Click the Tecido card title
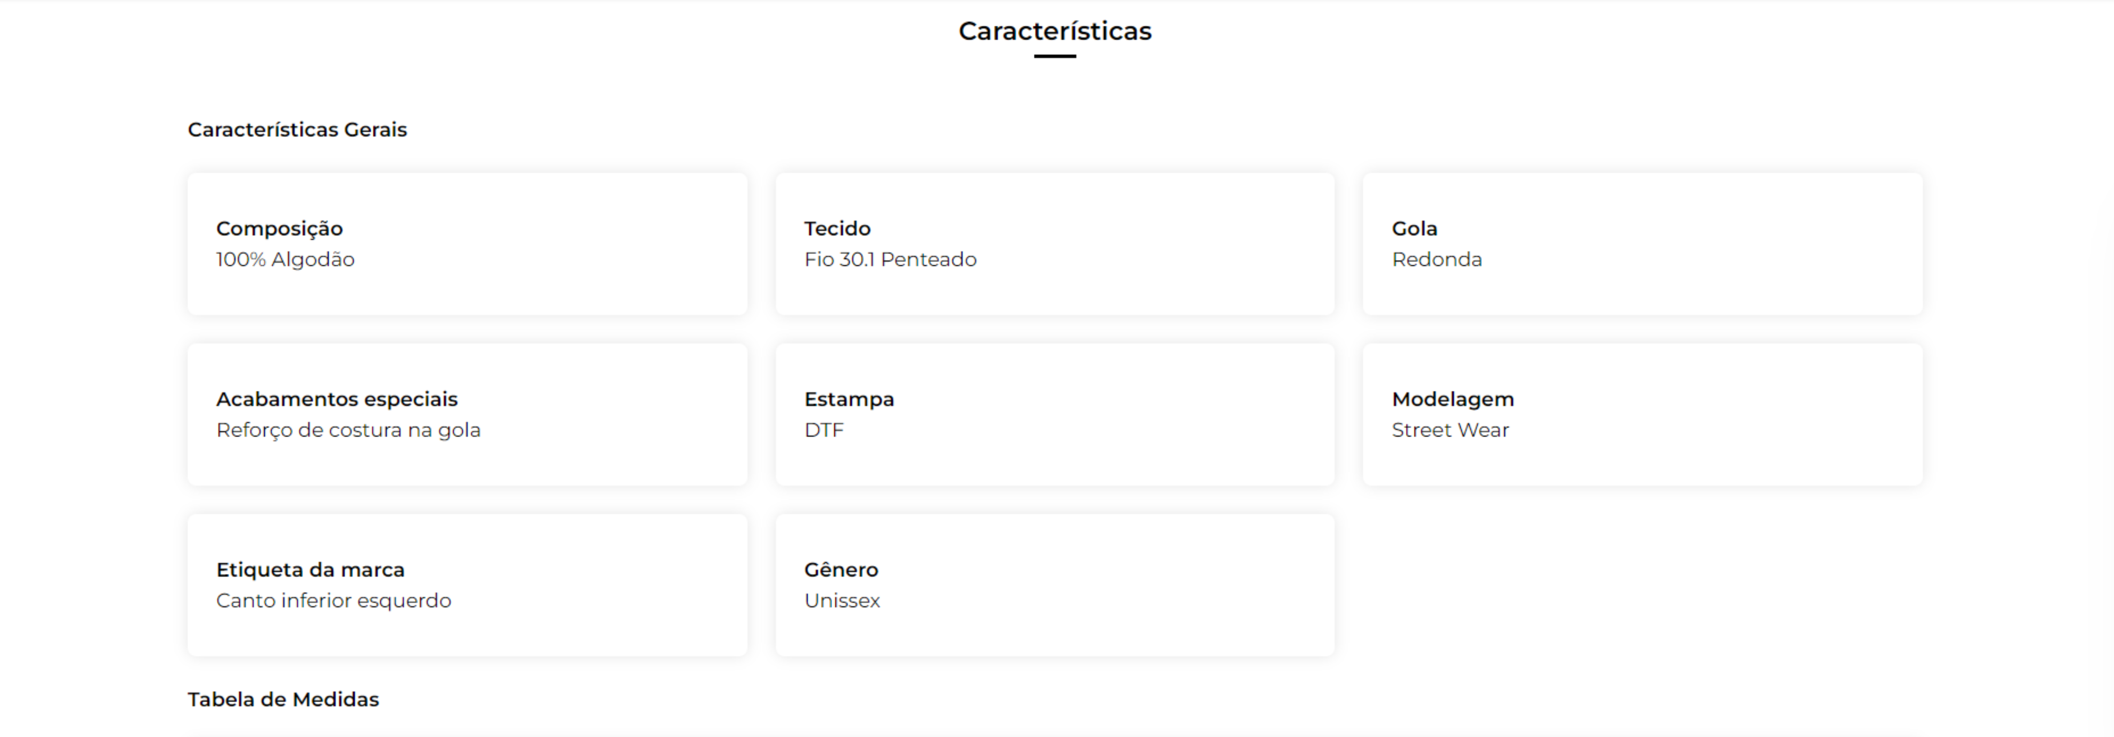Viewport: 2114px width, 737px height. [x=837, y=228]
